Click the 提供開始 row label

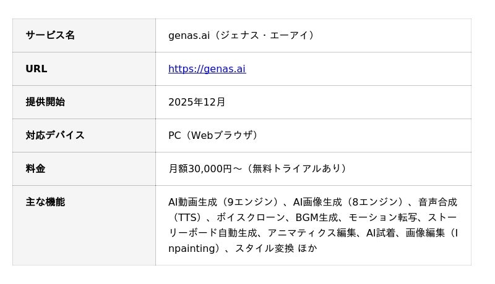pyautogui.click(x=45, y=102)
